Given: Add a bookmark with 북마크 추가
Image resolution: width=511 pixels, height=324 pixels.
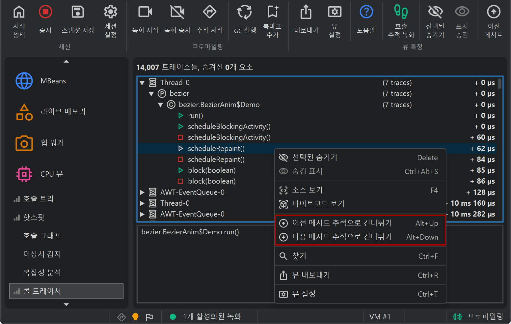Looking at the screenshot, I should click(x=272, y=21).
